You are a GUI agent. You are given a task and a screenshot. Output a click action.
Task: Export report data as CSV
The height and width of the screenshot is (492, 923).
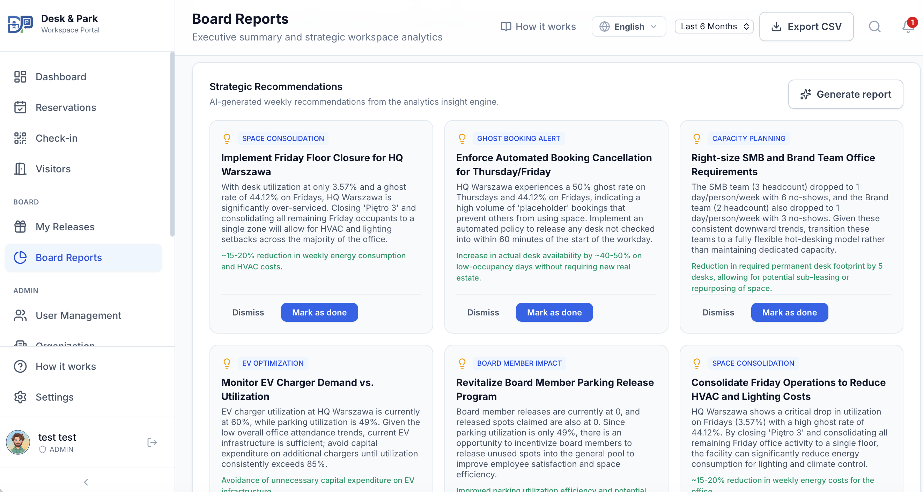coord(806,27)
